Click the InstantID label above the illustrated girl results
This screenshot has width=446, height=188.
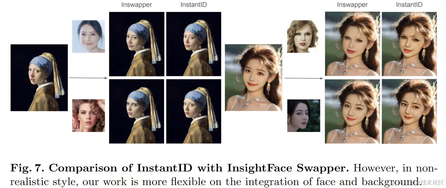pyautogui.click(x=409, y=5)
